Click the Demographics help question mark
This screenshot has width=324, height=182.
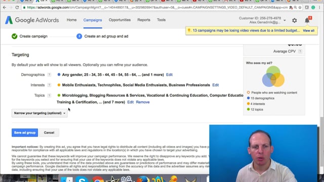49,75
